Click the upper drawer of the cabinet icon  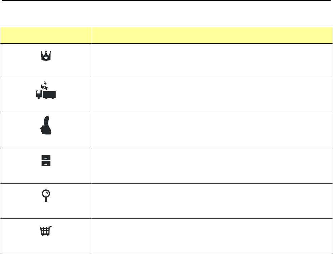[46, 157]
